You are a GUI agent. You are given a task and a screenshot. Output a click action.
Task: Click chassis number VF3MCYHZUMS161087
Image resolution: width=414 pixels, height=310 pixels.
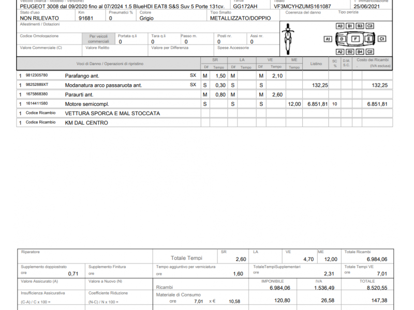tap(302, 6)
